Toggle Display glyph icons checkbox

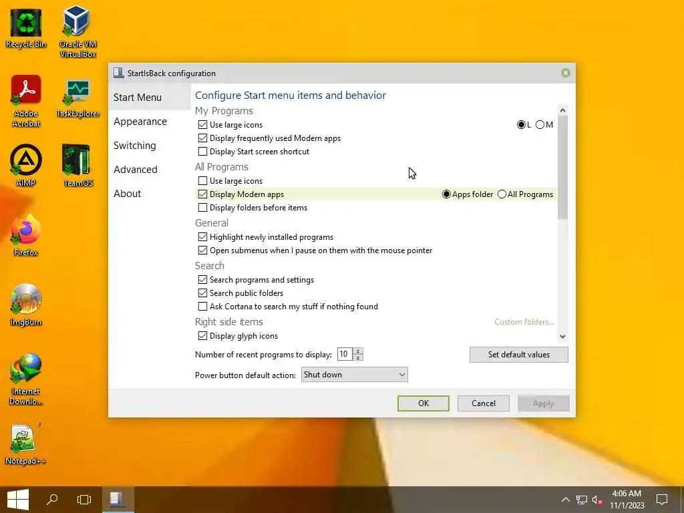(202, 336)
